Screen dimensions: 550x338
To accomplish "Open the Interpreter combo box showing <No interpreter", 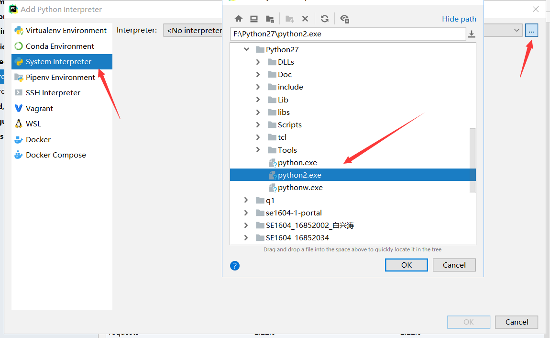I will coord(193,31).
